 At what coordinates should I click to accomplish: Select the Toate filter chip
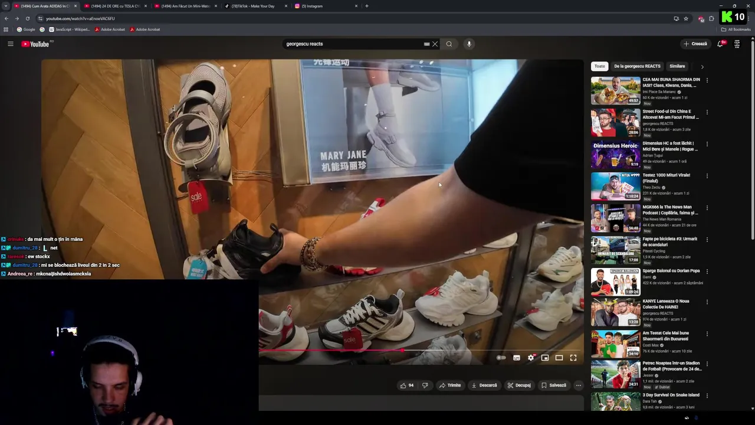click(x=599, y=66)
